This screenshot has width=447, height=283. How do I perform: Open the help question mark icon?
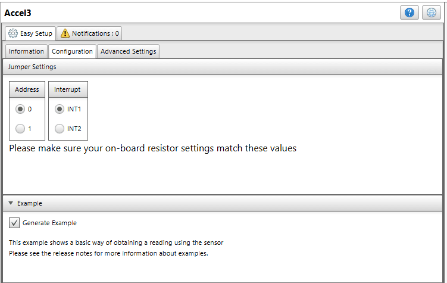tap(410, 13)
